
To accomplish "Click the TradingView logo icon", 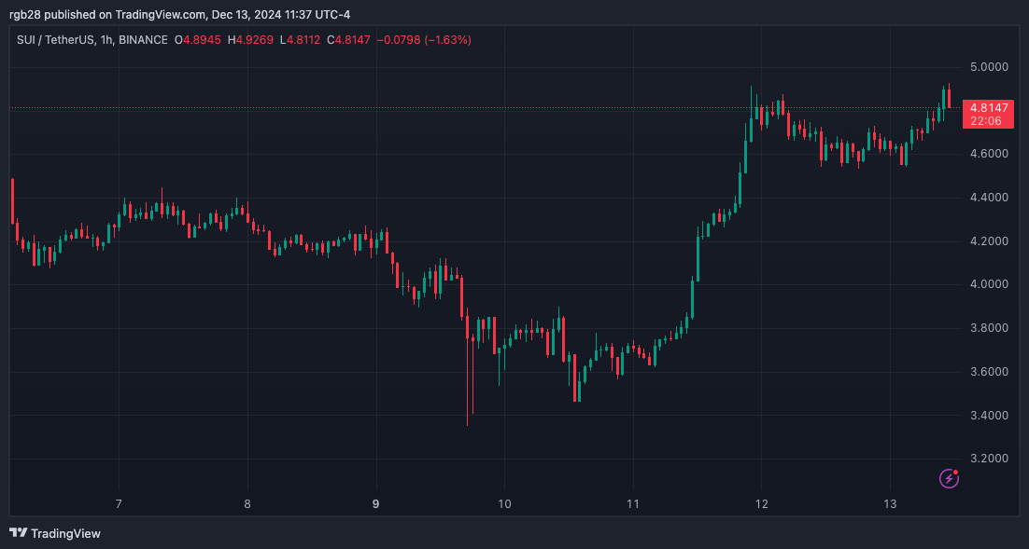I will coord(18,533).
